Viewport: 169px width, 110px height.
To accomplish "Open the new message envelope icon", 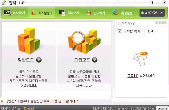I will (x=140, y=59).
